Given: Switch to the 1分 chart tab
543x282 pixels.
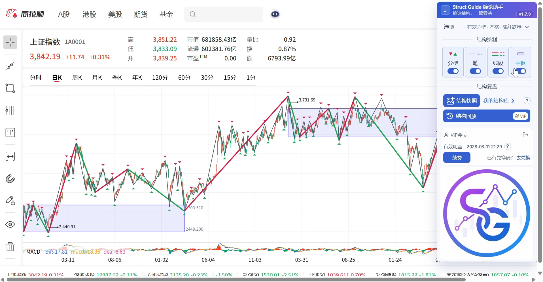Looking at the screenshot, I should point(251,77).
